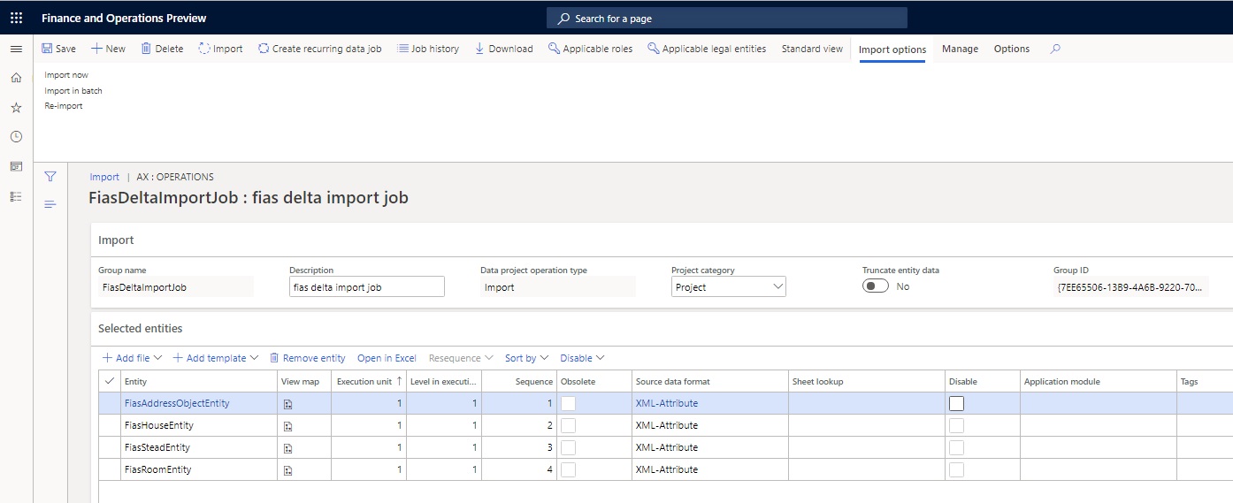Image resolution: width=1233 pixels, height=503 pixels.
Task: Click the Group ID field
Action: 1131,286
